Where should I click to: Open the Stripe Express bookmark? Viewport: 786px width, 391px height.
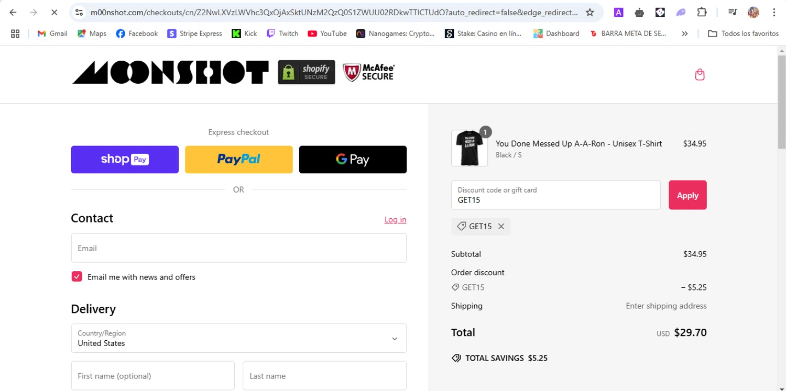coord(194,33)
